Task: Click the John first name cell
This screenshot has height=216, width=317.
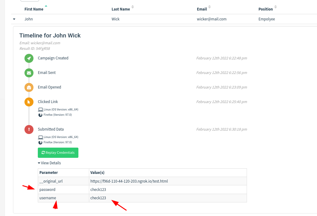Action: 29,19
